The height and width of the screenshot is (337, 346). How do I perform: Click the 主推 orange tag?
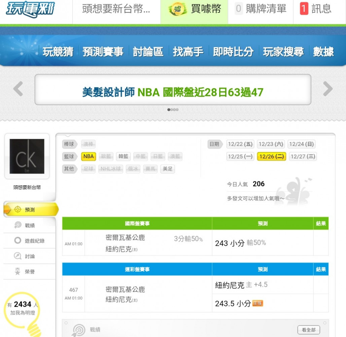257,303
